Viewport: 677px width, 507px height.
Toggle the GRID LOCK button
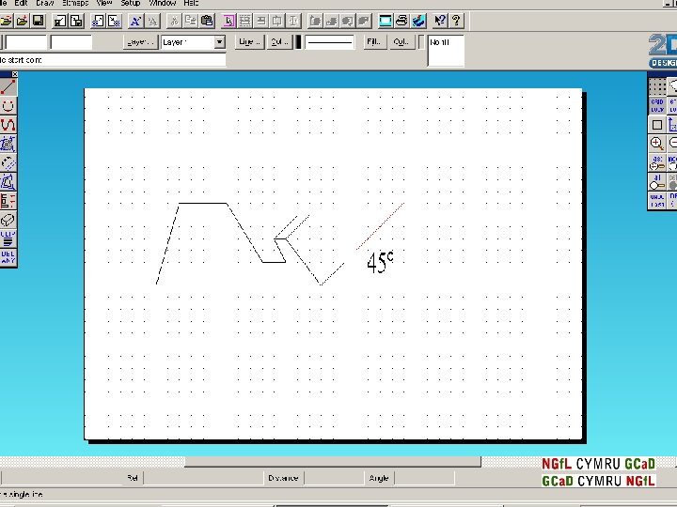pyautogui.click(x=657, y=105)
